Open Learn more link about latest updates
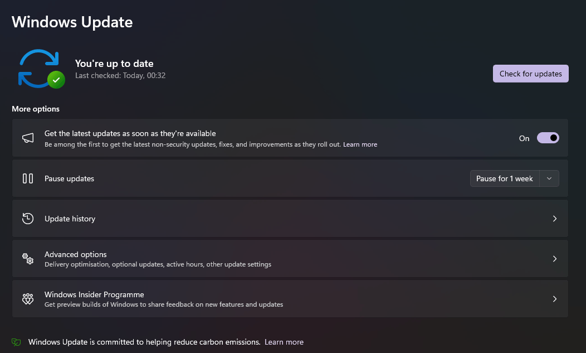Image resolution: width=586 pixels, height=353 pixels. tap(360, 144)
